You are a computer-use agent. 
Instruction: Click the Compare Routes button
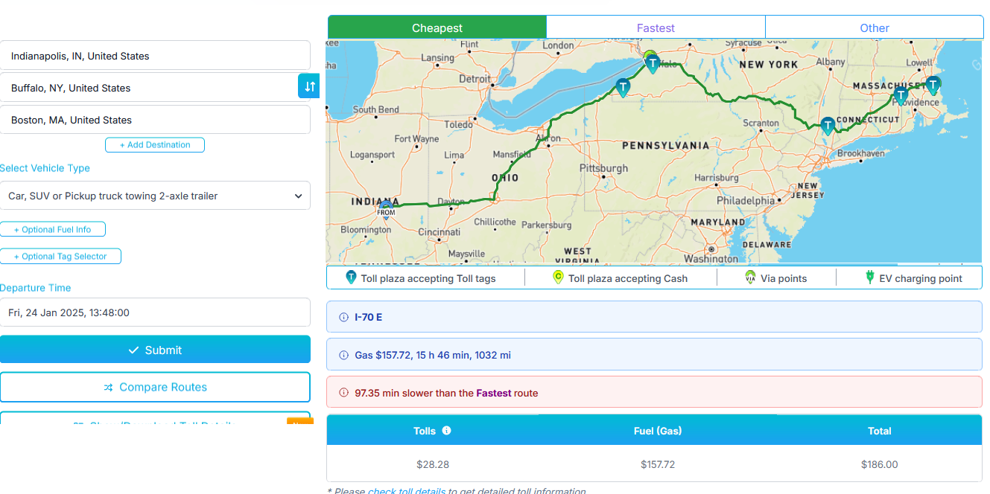point(155,387)
